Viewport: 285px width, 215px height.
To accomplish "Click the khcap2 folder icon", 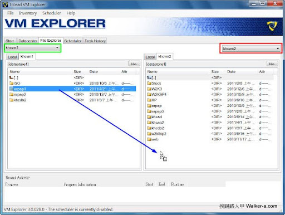I will 149,123.
